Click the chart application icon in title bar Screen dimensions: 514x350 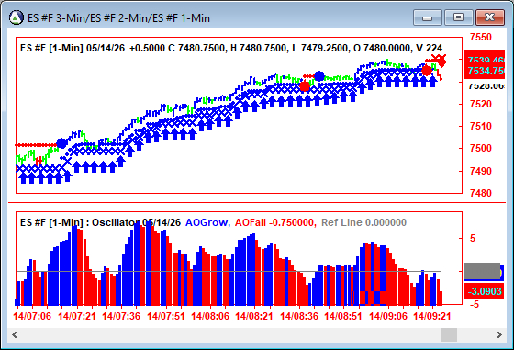17,17
